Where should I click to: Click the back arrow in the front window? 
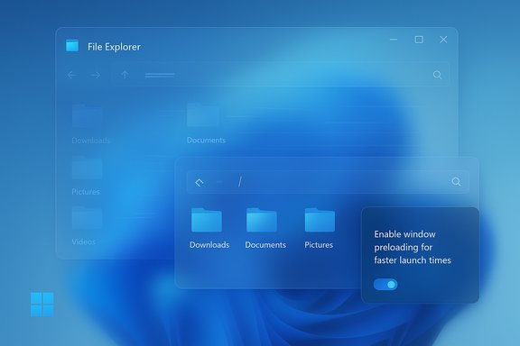[x=199, y=182]
